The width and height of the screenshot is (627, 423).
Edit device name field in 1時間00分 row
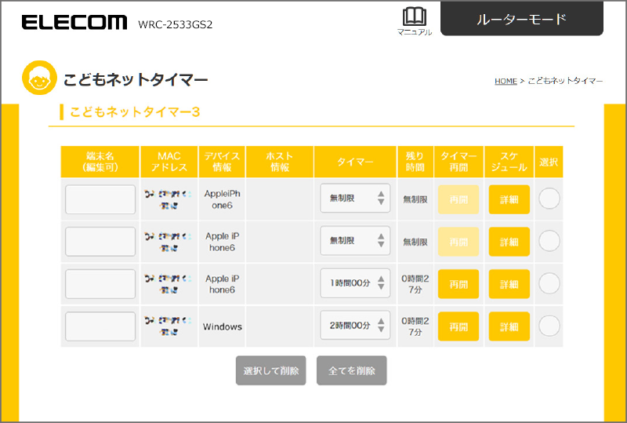pyautogui.click(x=100, y=284)
